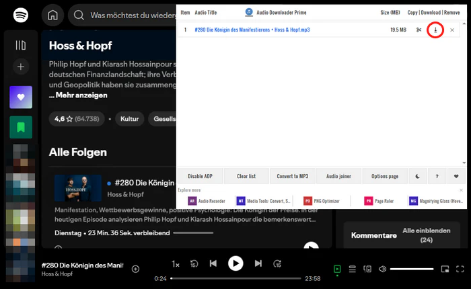This screenshot has height=289, width=471.
Task: Open the Liked Songs tile
Action: tap(21, 97)
